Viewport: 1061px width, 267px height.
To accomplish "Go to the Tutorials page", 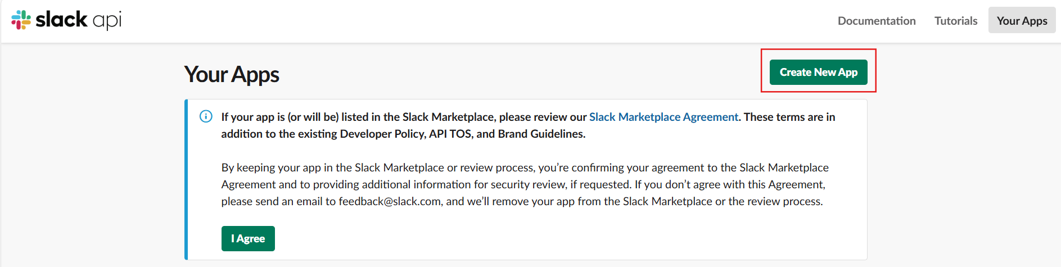I will click(955, 21).
